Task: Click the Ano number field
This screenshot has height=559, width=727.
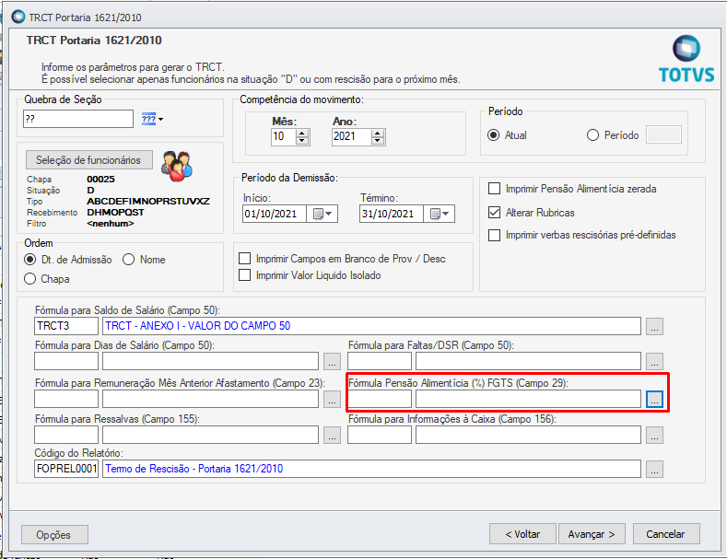Action: click(x=352, y=136)
